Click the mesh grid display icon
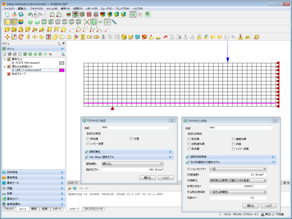The height and width of the screenshot is (219, 292). pyautogui.click(x=96, y=14)
